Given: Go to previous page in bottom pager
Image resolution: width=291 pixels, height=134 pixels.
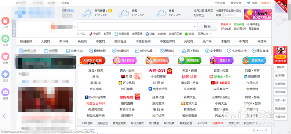Looking at the screenshot, I should click(254, 130).
